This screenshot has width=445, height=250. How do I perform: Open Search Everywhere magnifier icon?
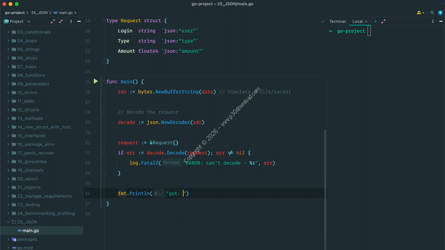pos(432,12)
